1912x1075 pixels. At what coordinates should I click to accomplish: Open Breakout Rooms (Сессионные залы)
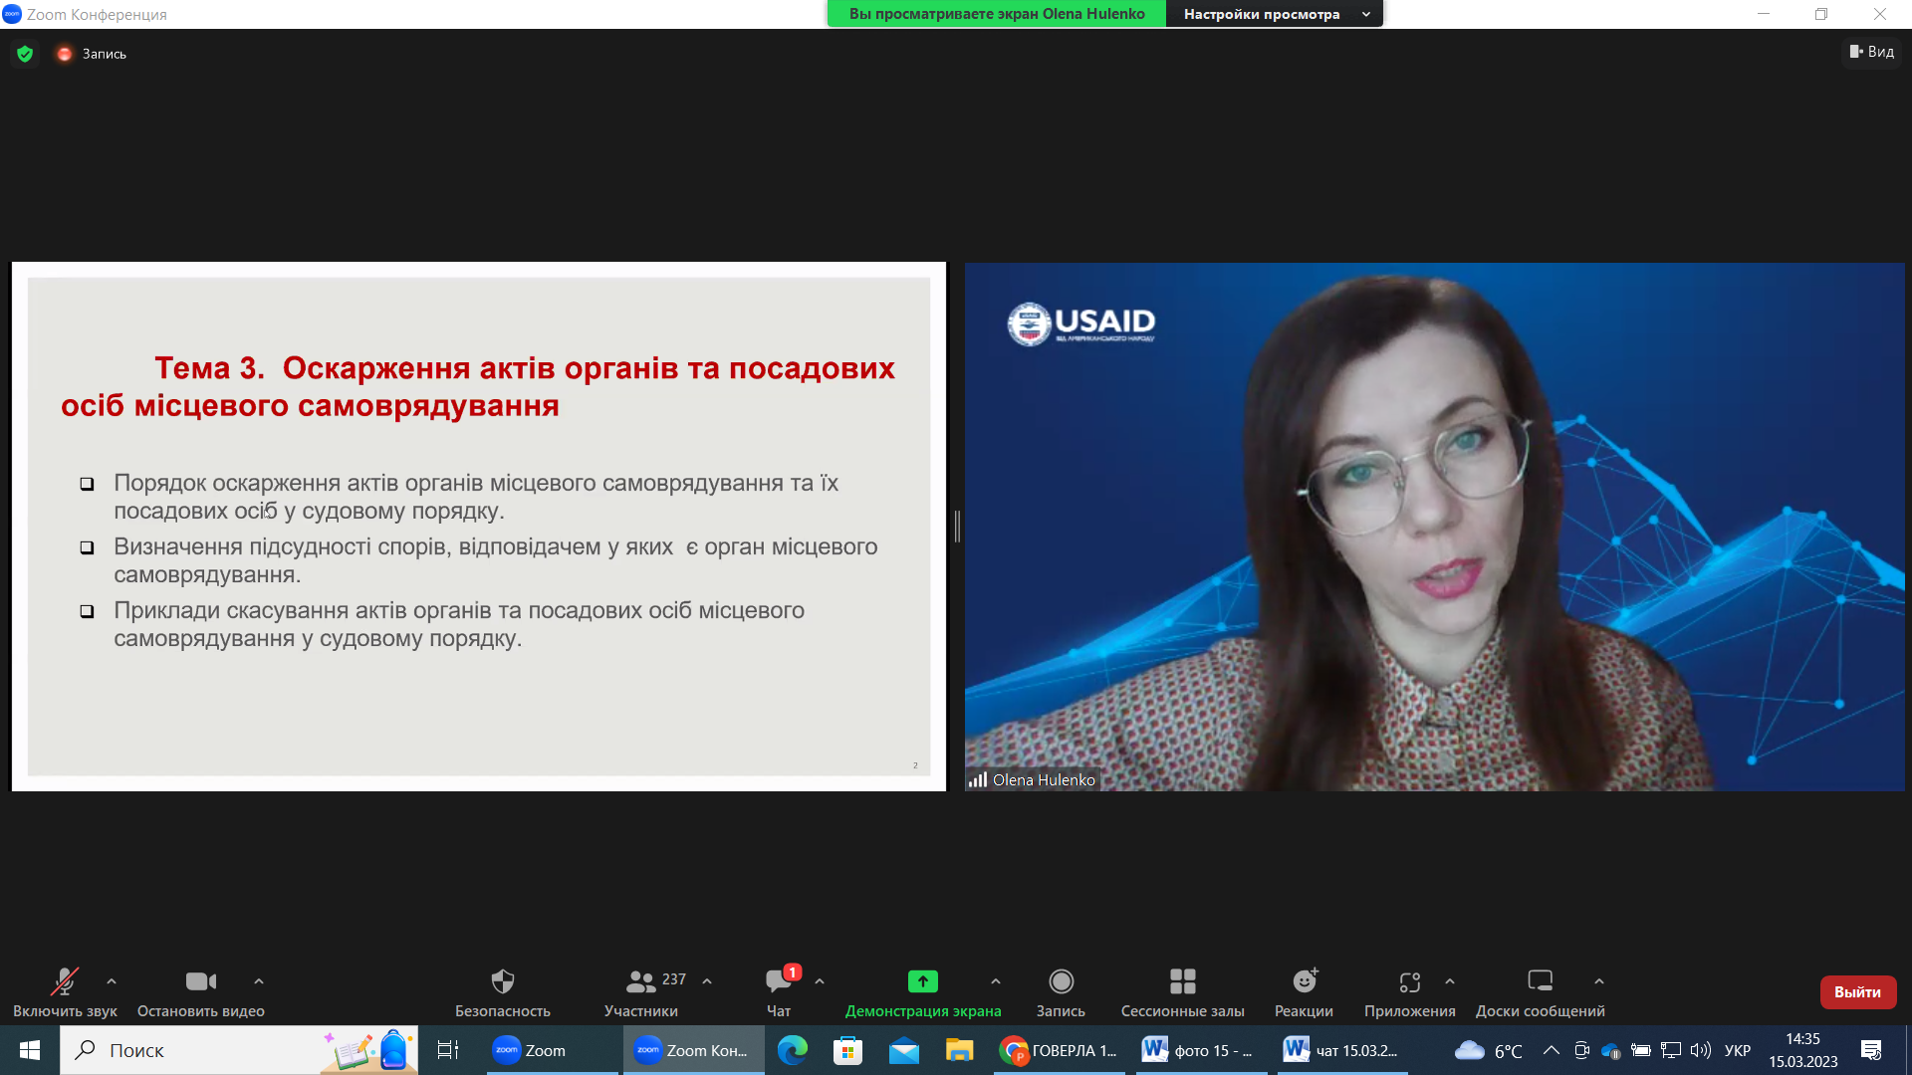[1182, 982]
